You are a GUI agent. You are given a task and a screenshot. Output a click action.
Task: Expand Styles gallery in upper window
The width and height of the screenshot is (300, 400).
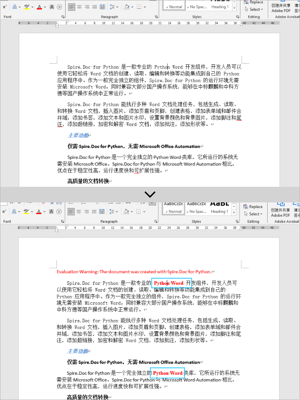pos(234,8)
